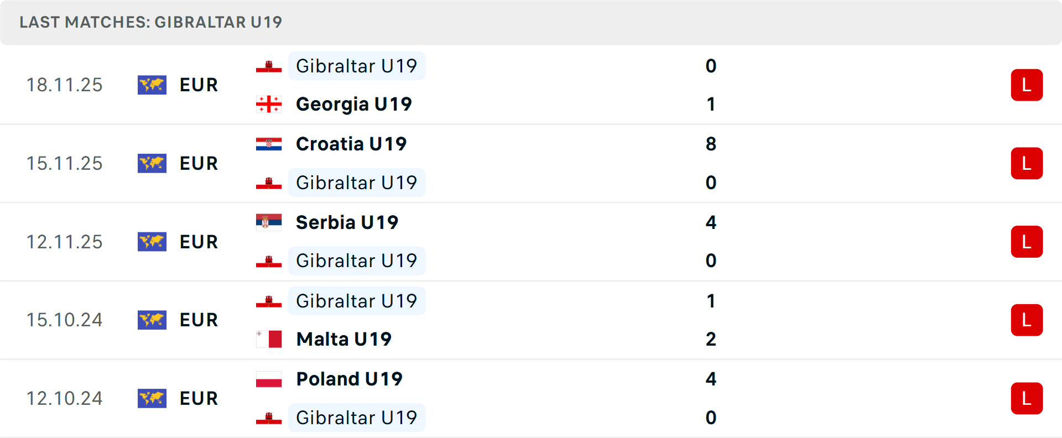
Task: Click the Poland U19 flag icon
Action: tap(269, 379)
